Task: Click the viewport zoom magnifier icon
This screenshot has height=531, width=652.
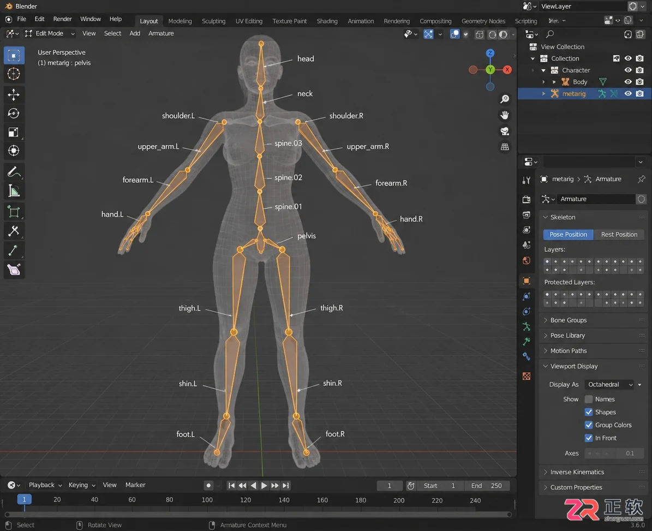Action: click(x=505, y=99)
